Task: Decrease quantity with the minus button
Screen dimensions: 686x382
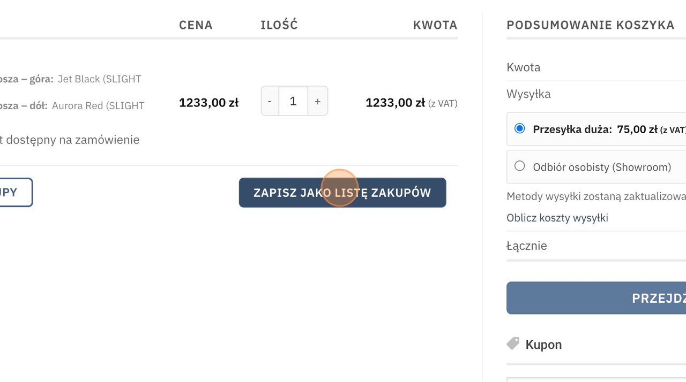Action: click(270, 101)
